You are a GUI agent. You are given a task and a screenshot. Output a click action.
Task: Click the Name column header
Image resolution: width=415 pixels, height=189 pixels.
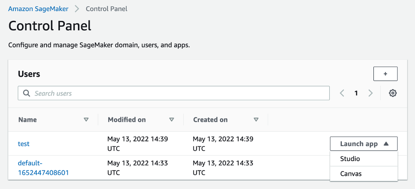27,120
